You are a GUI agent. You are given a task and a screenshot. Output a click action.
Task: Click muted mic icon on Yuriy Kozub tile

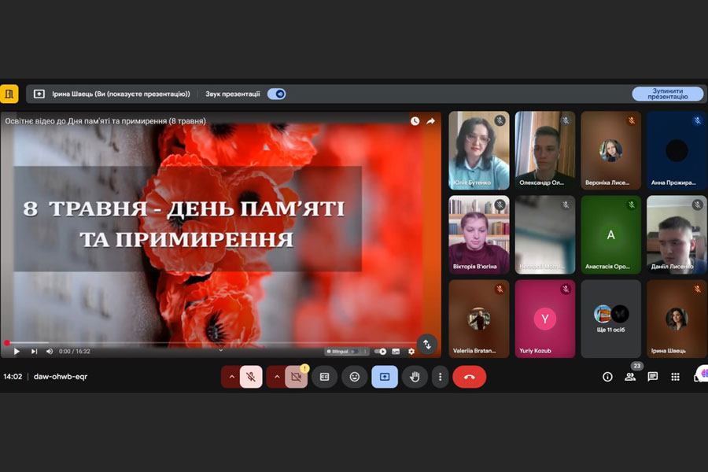[566, 289]
